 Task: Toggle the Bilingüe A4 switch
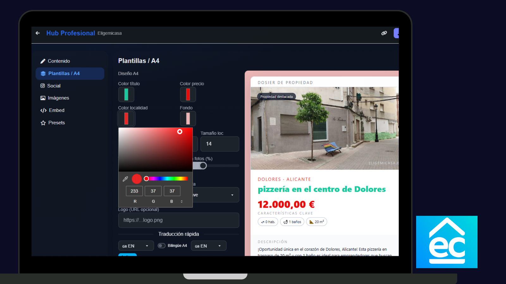coord(162,246)
